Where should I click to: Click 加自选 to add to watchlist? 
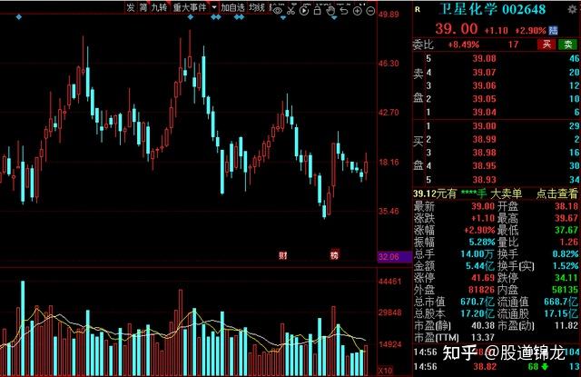[x=232, y=7]
